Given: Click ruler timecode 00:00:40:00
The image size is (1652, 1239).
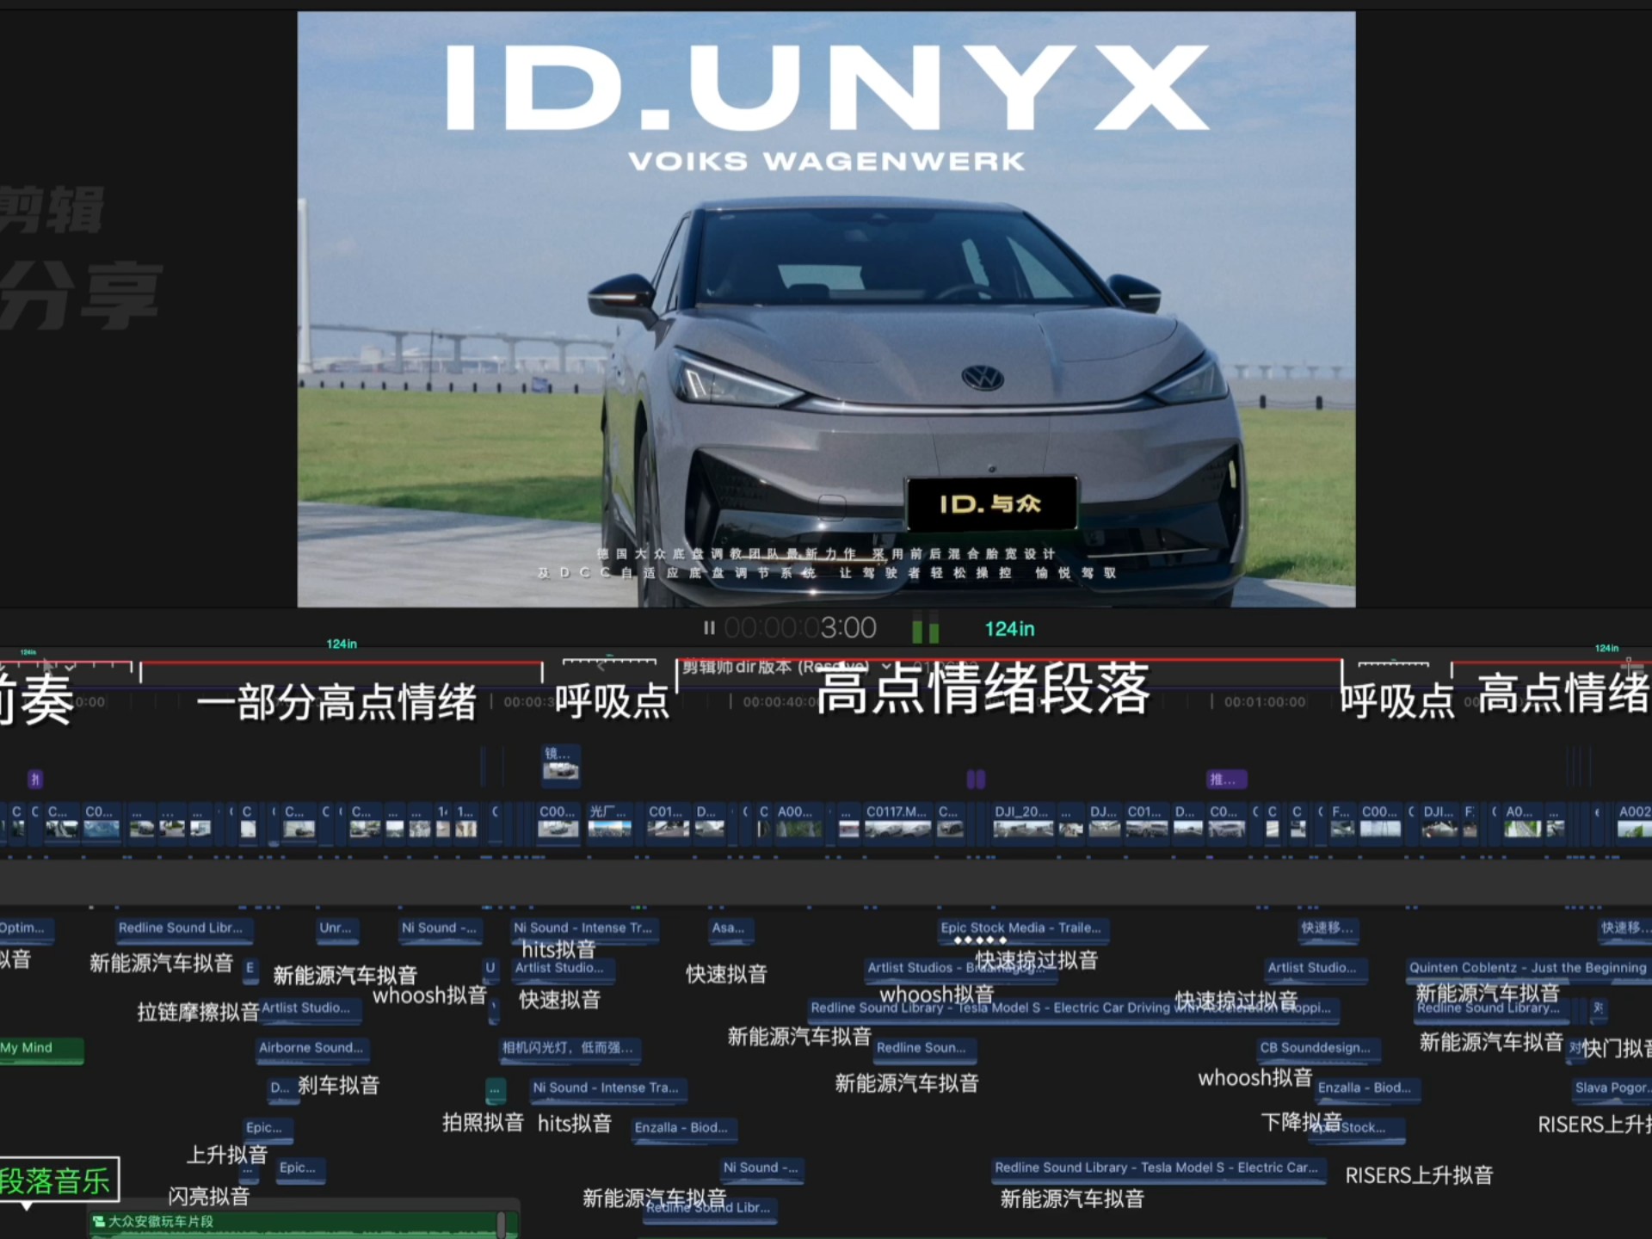Looking at the screenshot, I should [x=781, y=702].
